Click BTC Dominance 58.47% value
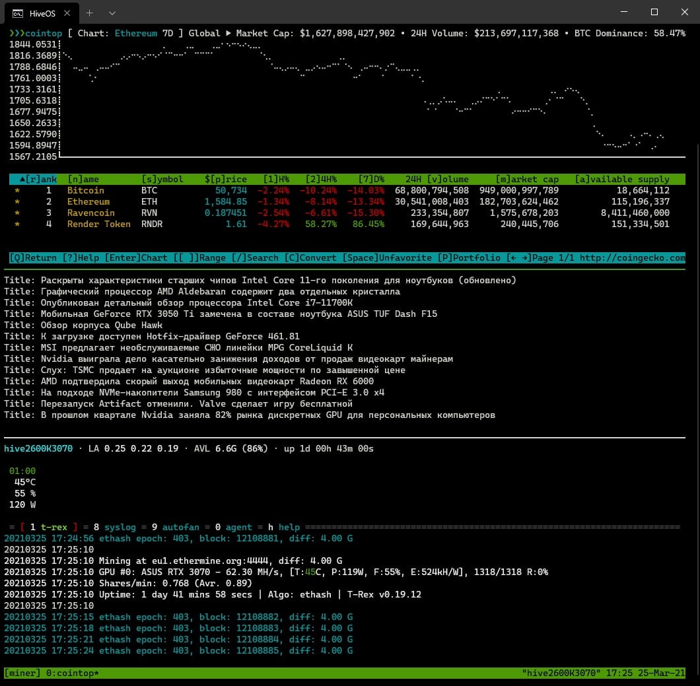The height and width of the screenshot is (686, 700). 669,34
